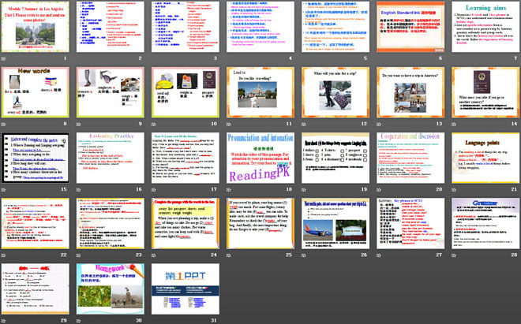Open the Listening Practice slide
Viewport: 521px width, 324px height.
(x=111, y=157)
